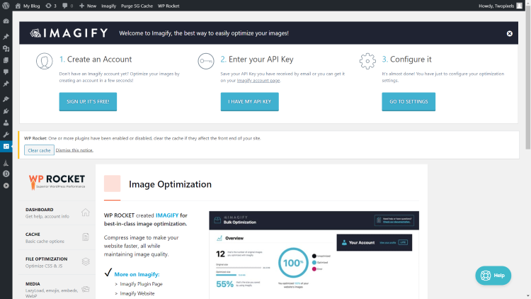This screenshot has height=299, width=531.
Task: Open the New content menu
Action: pyautogui.click(x=88, y=6)
